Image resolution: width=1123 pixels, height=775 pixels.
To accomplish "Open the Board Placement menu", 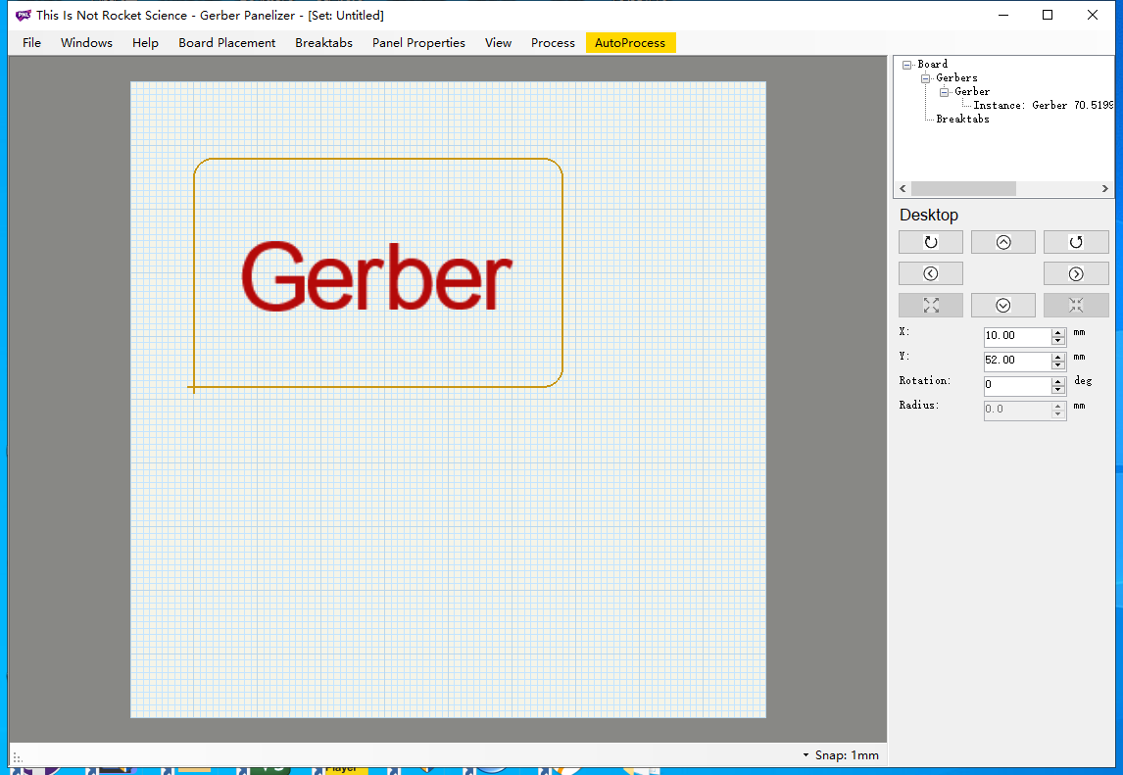I will [x=226, y=42].
